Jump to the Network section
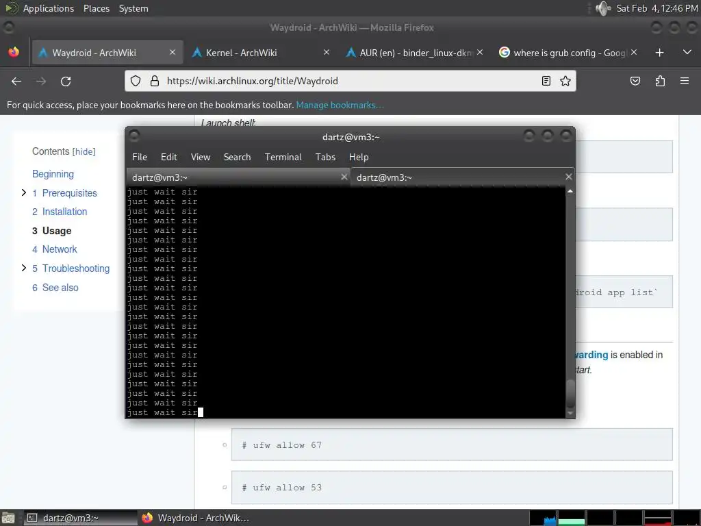Screen dimensions: 701x526 coord(55,249)
